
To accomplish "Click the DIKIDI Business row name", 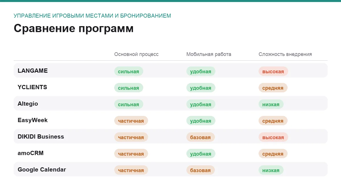I will pos(41,137).
